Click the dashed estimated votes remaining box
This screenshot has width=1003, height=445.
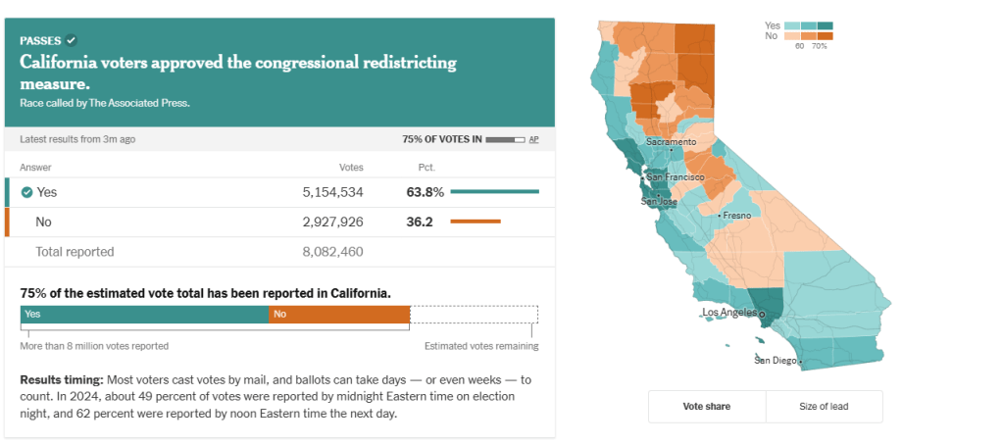(474, 315)
